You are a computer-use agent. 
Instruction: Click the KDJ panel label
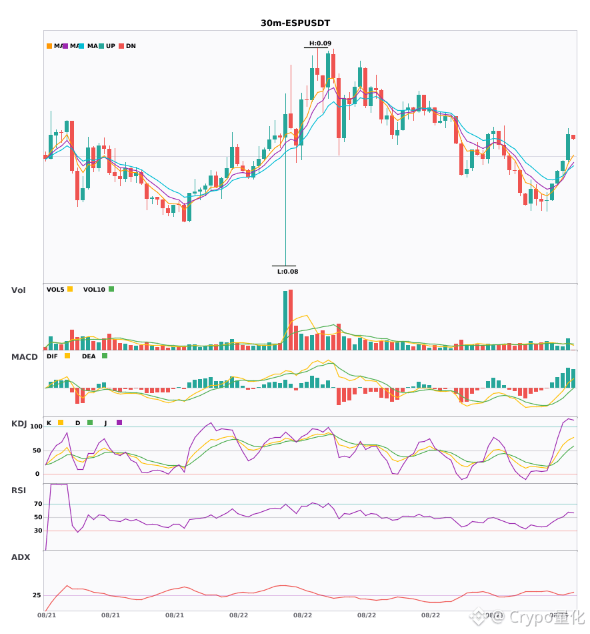pyautogui.click(x=19, y=424)
